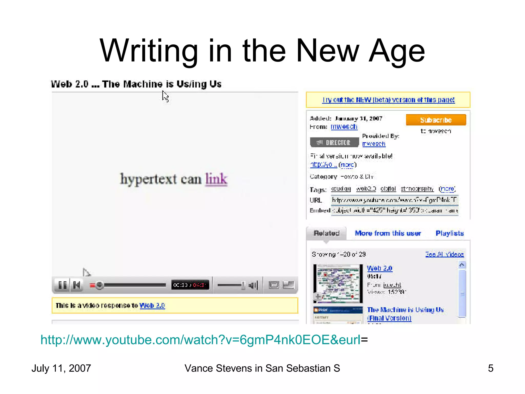Pause the video with the pause button
Image resolution: width=525 pixels, height=394 pixels.
pos(63,285)
